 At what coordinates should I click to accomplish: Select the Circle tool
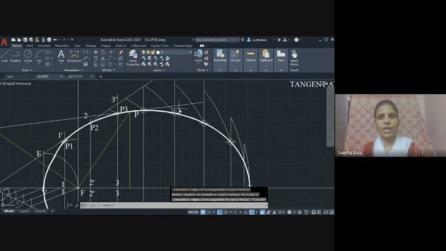28,56
